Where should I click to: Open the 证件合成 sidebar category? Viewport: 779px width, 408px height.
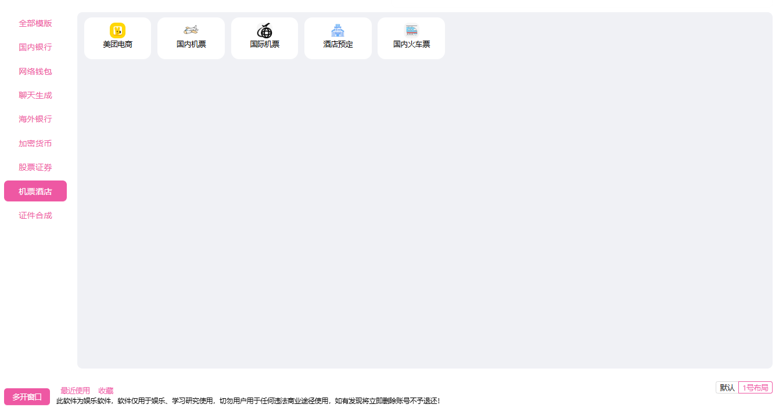tap(35, 215)
